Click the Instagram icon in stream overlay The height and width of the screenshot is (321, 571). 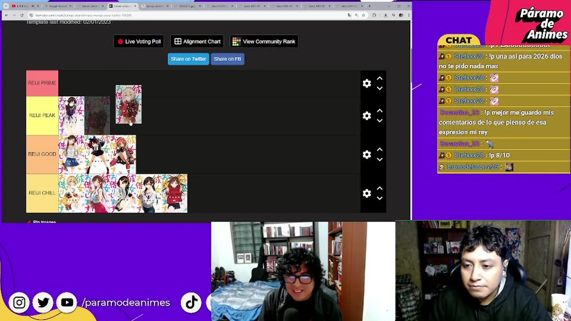click(x=19, y=303)
